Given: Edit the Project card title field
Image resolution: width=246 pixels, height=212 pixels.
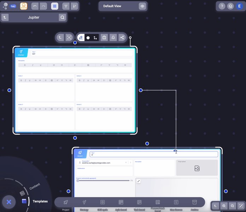Looking at the screenshot, I should click(x=154, y=154).
